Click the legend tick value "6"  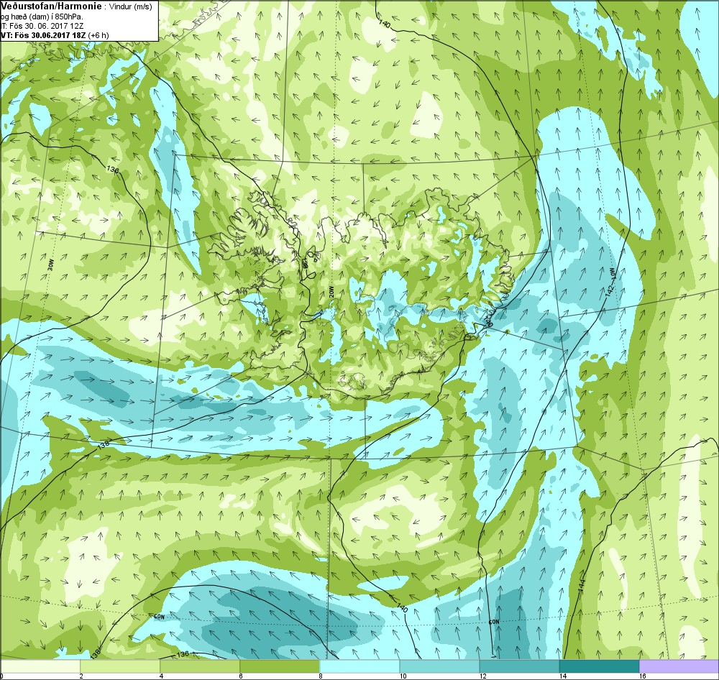pyautogui.click(x=240, y=676)
